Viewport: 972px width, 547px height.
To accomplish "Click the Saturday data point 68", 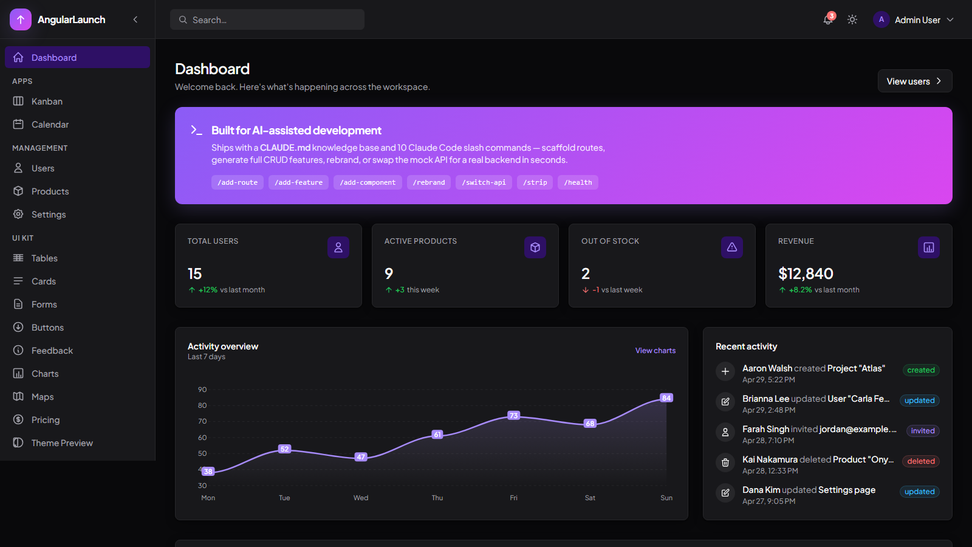I will click(x=590, y=424).
